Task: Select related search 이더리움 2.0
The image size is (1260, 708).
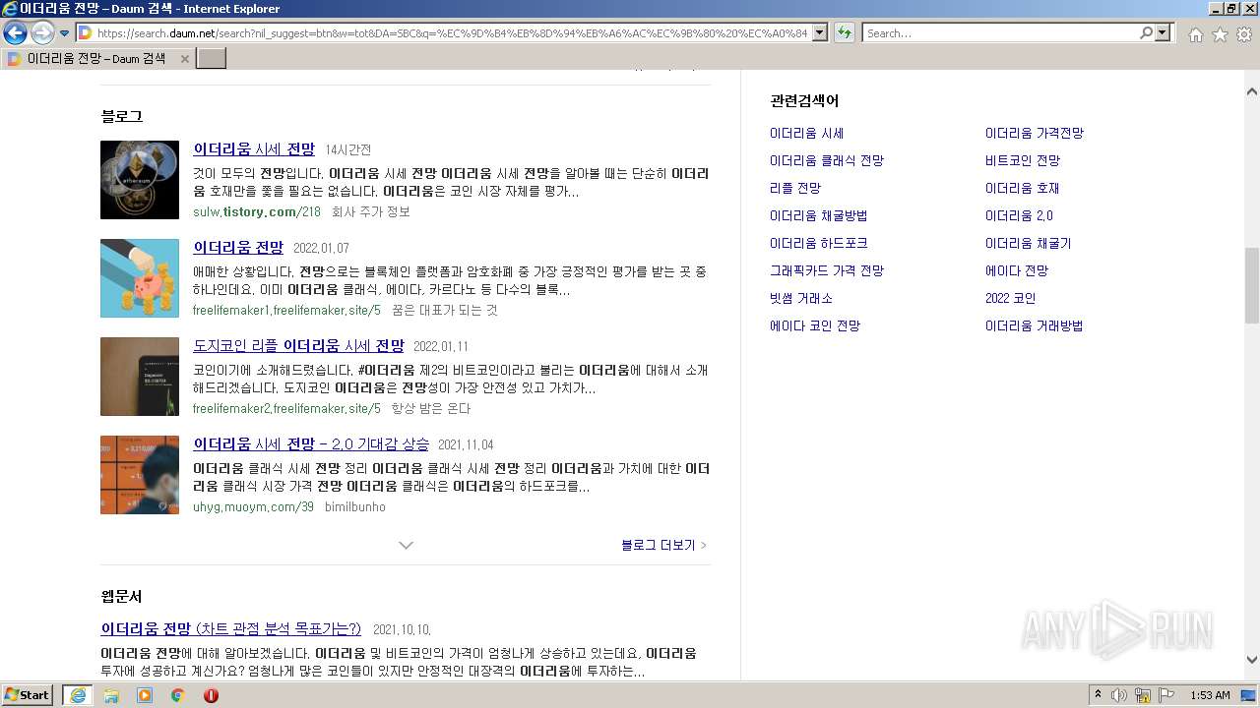Action: coord(1019,215)
